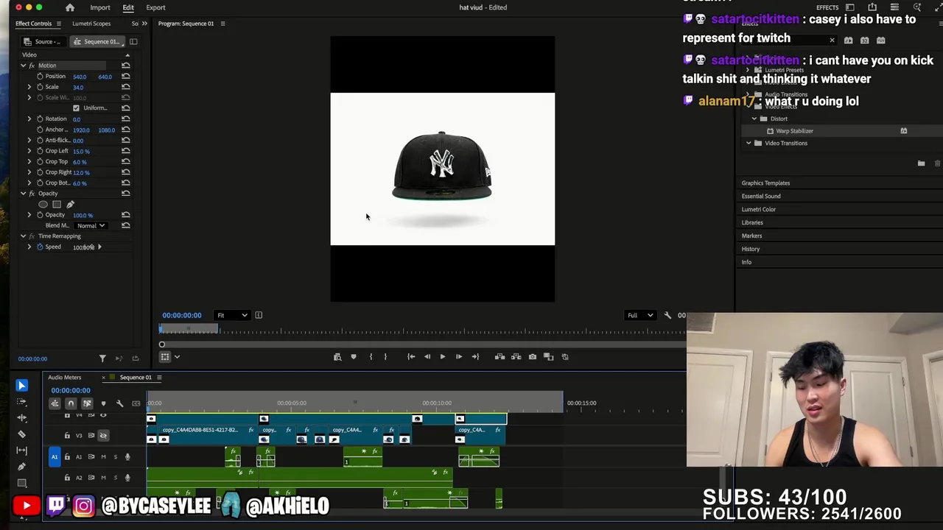Mute track A1
The width and height of the screenshot is (943, 530).
point(103,457)
